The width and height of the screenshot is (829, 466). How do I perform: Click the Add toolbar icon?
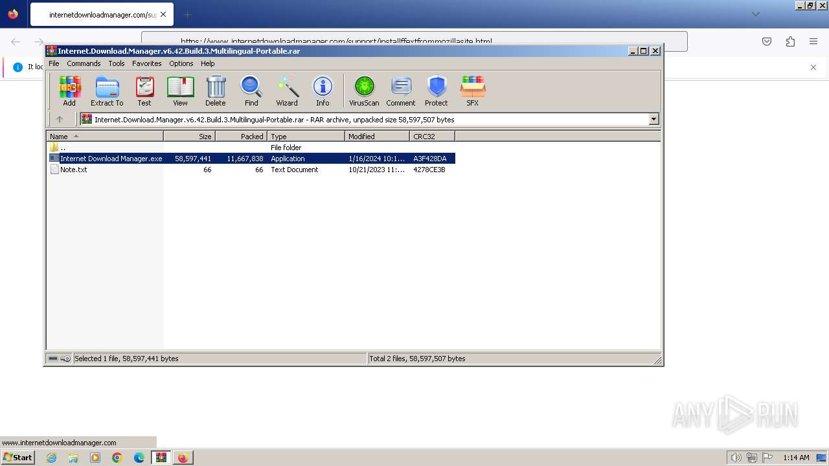(x=69, y=91)
